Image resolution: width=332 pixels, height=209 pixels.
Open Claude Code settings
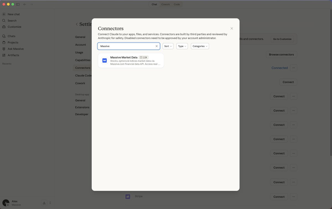(83, 76)
